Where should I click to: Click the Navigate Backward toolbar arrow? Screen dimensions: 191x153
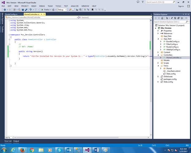5,10
